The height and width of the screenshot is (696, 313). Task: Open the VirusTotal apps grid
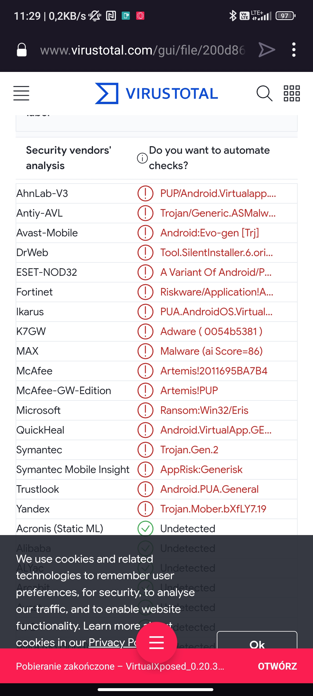(291, 93)
